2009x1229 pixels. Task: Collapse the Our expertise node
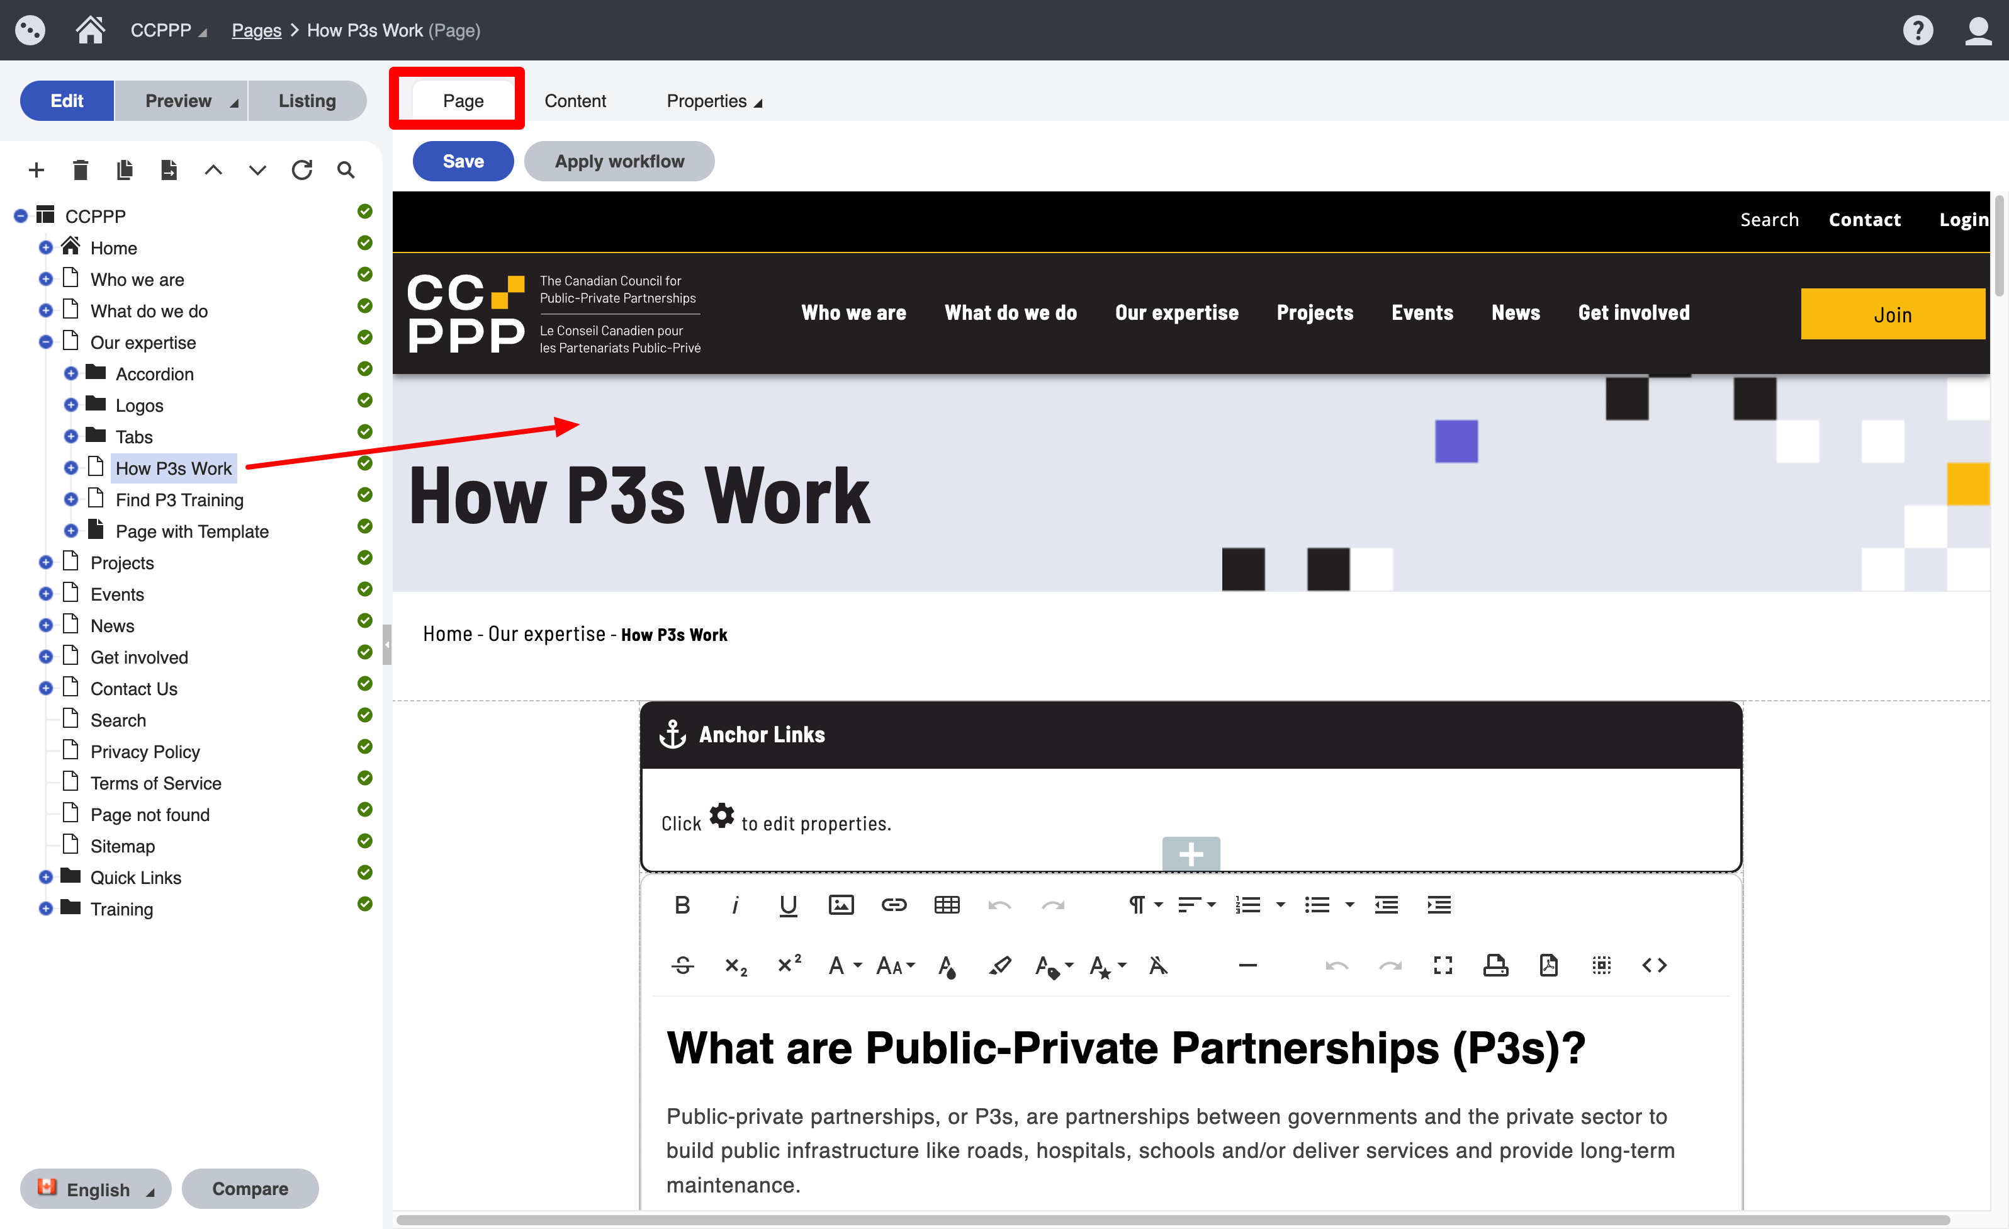point(46,342)
